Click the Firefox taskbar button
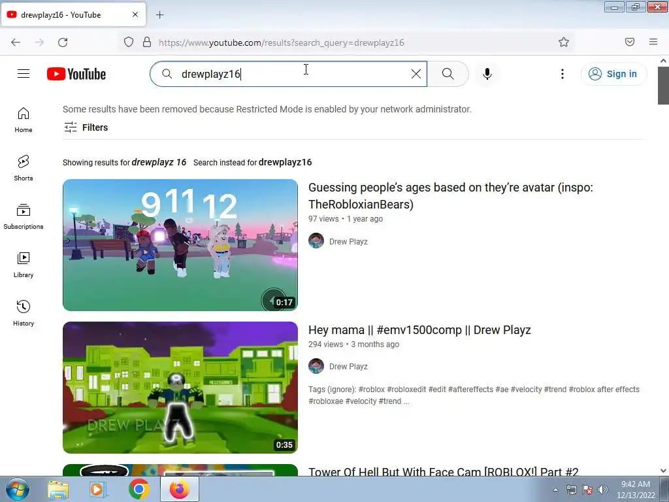669x502 pixels. pyautogui.click(x=179, y=489)
